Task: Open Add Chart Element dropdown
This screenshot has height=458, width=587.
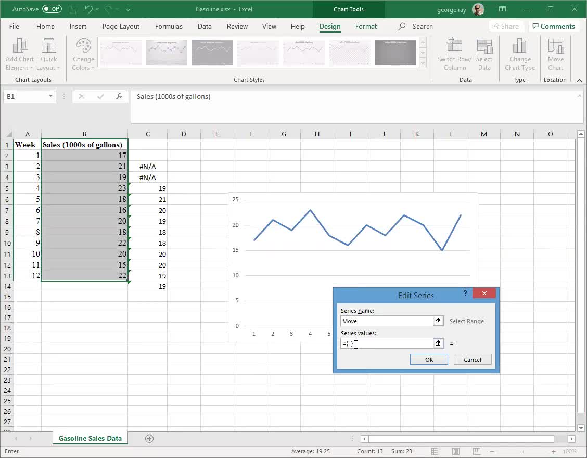Action: point(19,54)
